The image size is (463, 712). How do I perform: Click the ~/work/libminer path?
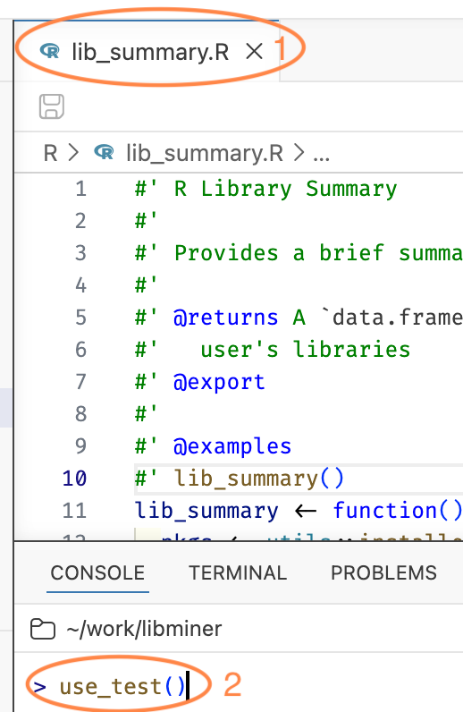[144, 630]
